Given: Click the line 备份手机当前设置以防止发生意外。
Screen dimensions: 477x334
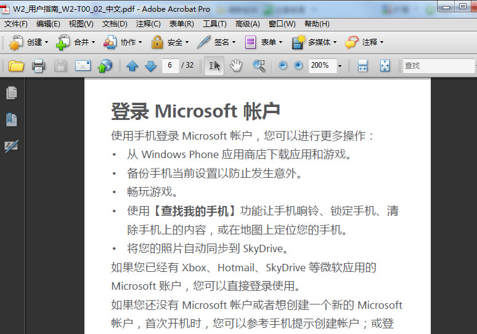Looking at the screenshot, I should tap(214, 173).
